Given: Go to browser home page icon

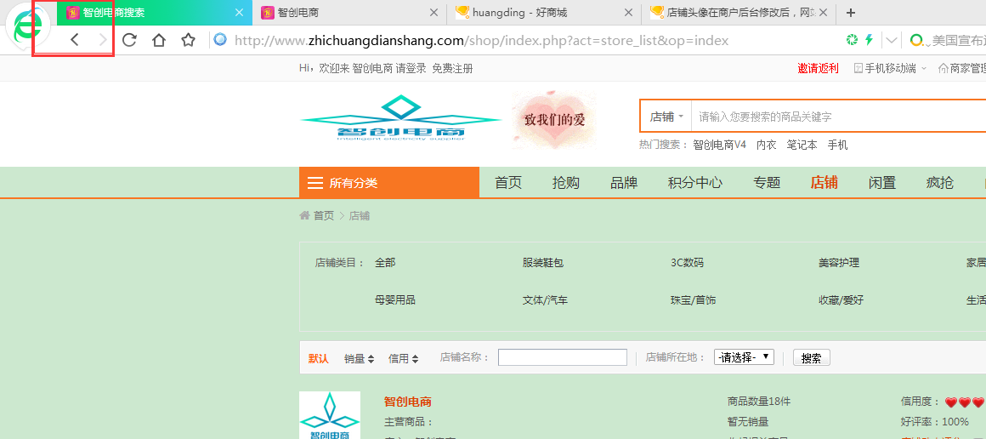Looking at the screenshot, I should click(159, 40).
